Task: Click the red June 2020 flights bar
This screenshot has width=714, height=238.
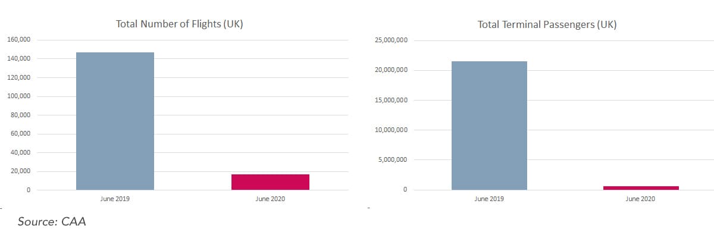Action: (x=270, y=182)
